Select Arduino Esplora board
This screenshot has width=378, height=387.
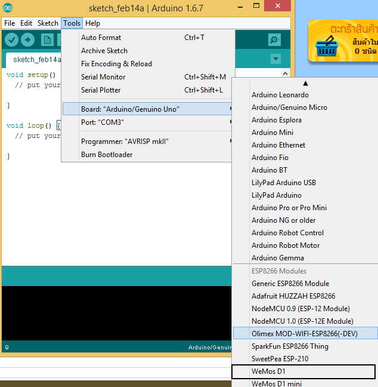[x=305, y=120]
